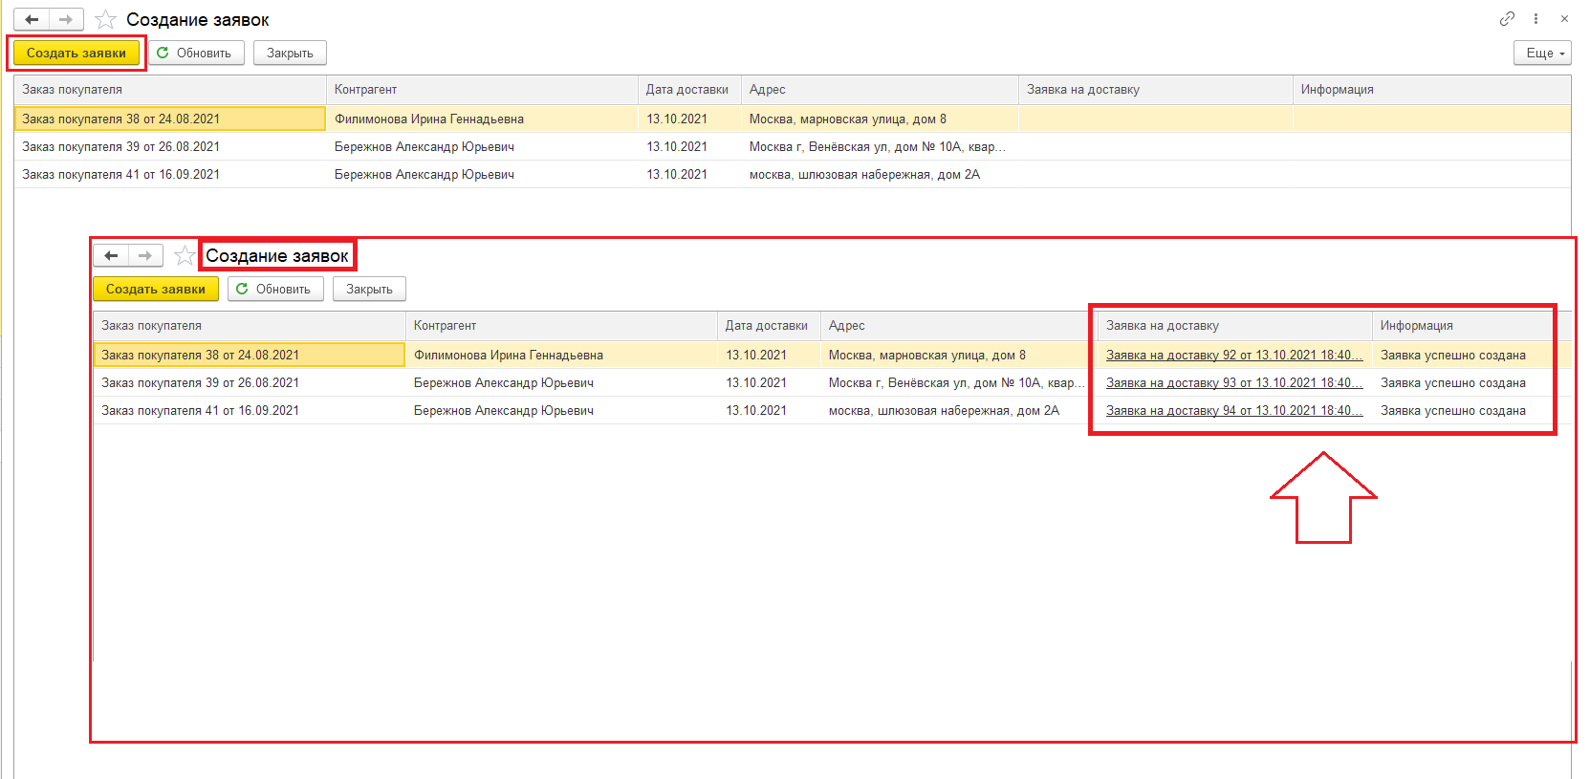Select Заказ покупателя 39 row in main form
Screen dimensions: 1590x779
click(170, 146)
